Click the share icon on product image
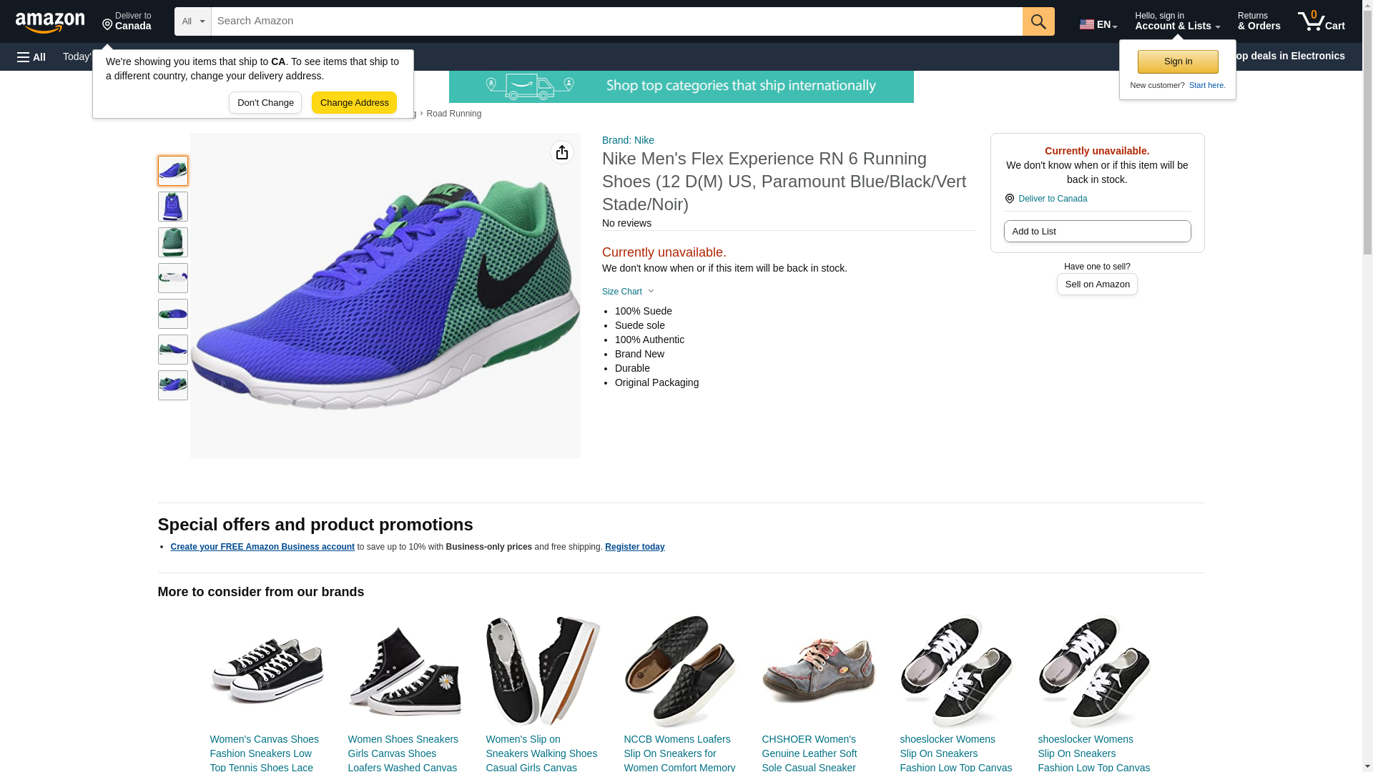The width and height of the screenshot is (1373, 772). point(561,152)
